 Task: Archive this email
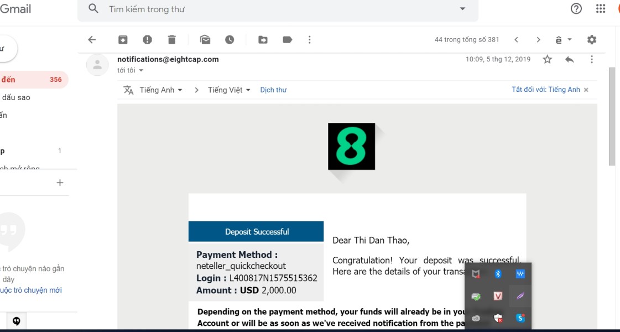pos(123,40)
